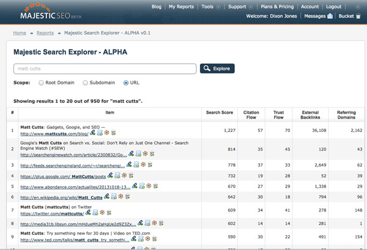Click the 'Welcome: Dixon Jones' text

(271, 16)
